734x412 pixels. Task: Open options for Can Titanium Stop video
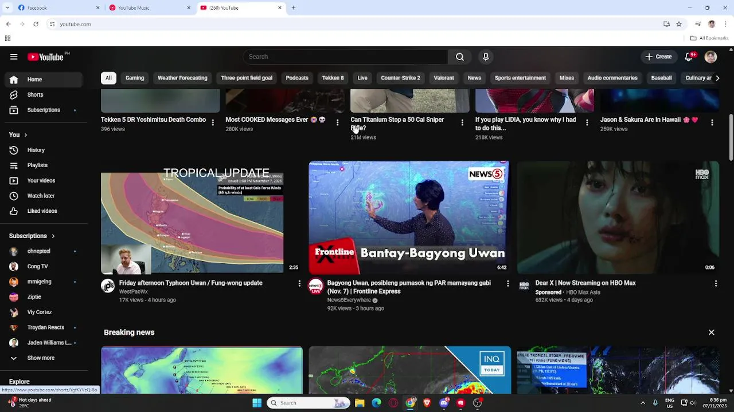coord(462,122)
